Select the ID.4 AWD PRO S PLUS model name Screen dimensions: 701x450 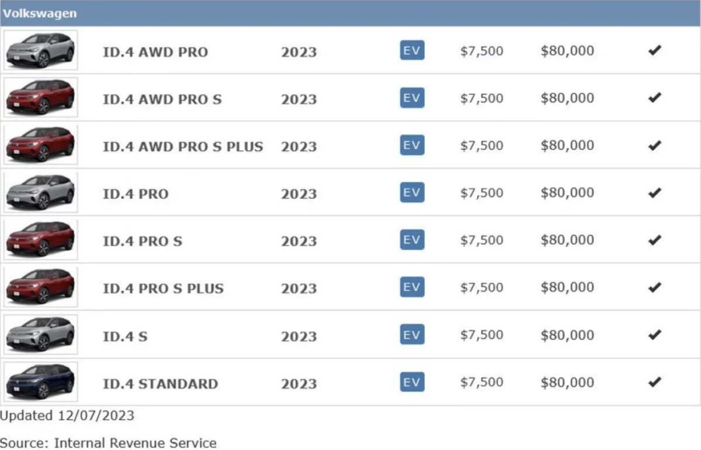tap(183, 146)
